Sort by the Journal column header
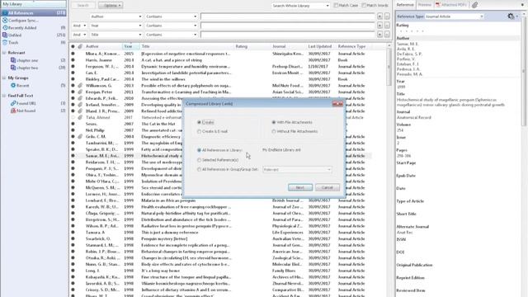Screen dimensions: 528x297 288,46
